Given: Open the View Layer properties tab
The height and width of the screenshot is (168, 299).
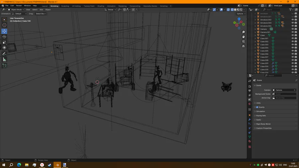Looking at the screenshot, I should pyautogui.click(x=249, y=95).
